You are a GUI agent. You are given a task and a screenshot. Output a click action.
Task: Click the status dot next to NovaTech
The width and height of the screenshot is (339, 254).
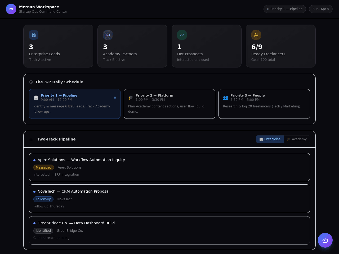pyautogui.click(x=34, y=192)
